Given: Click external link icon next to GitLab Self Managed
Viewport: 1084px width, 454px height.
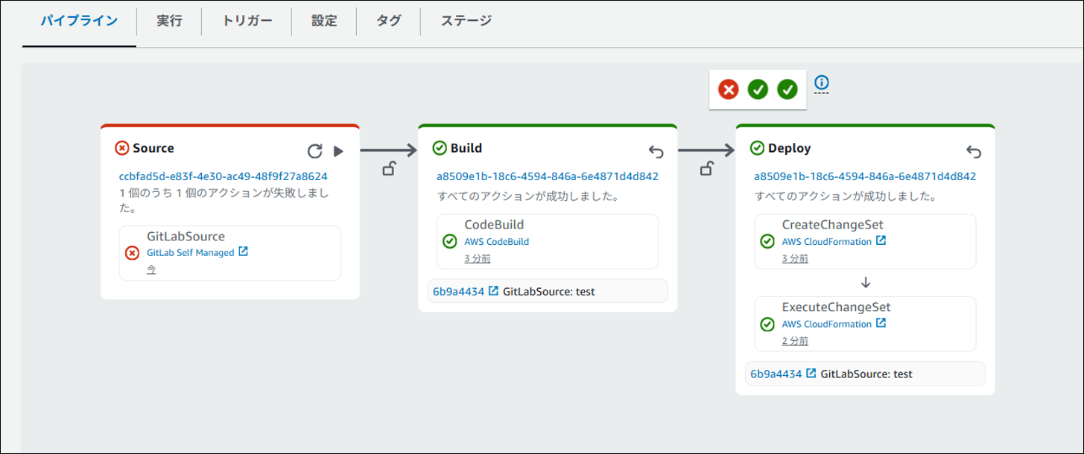Looking at the screenshot, I should coord(243,252).
